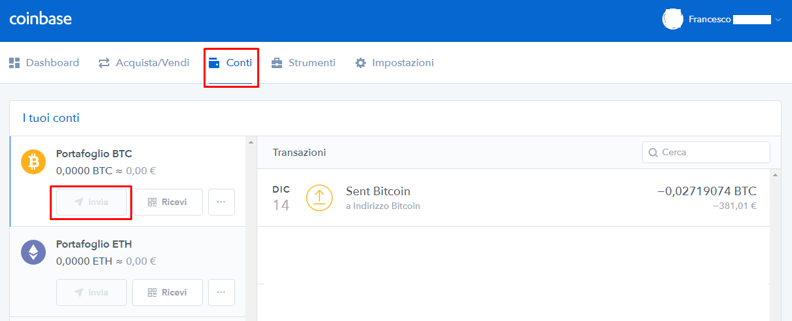Go to the Acquista/Vendi tab
This screenshot has width=792, height=321.
point(144,63)
